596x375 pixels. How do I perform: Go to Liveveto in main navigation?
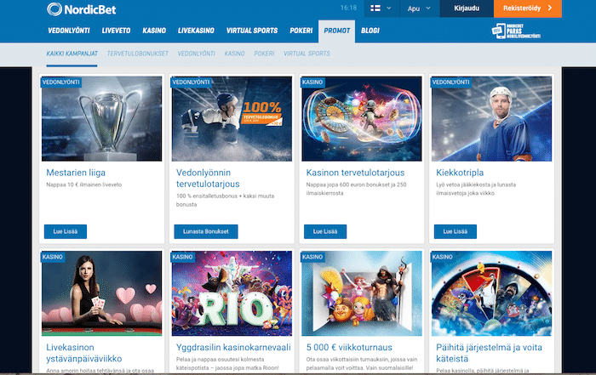click(116, 31)
